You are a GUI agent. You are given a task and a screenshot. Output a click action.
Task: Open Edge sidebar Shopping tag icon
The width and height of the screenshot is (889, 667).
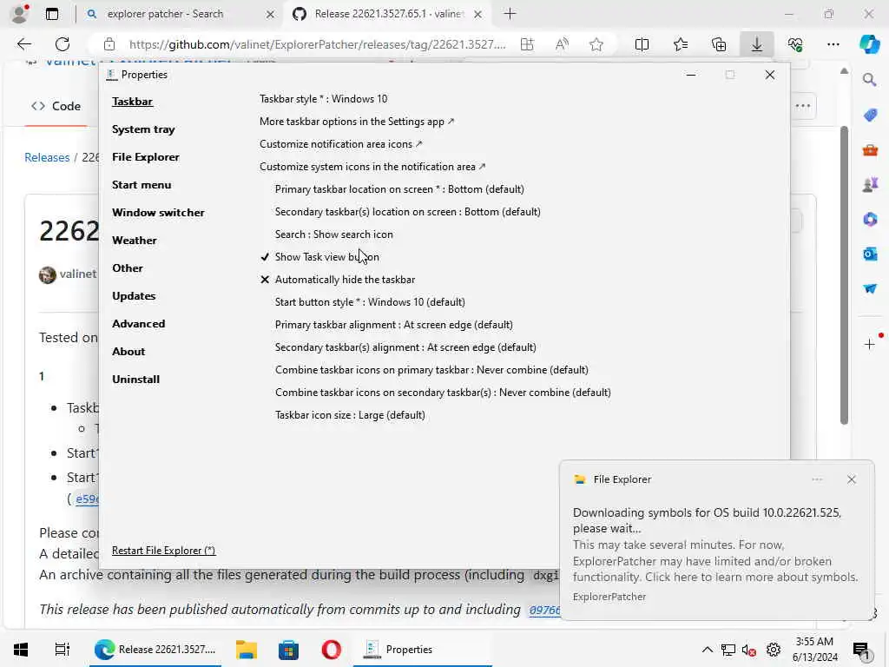pyautogui.click(x=870, y=115)
